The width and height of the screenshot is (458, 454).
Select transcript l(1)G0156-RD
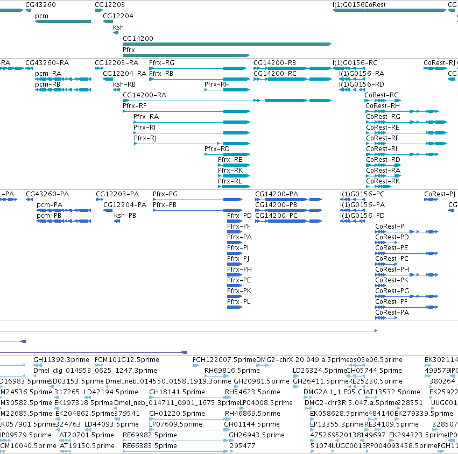352,90
